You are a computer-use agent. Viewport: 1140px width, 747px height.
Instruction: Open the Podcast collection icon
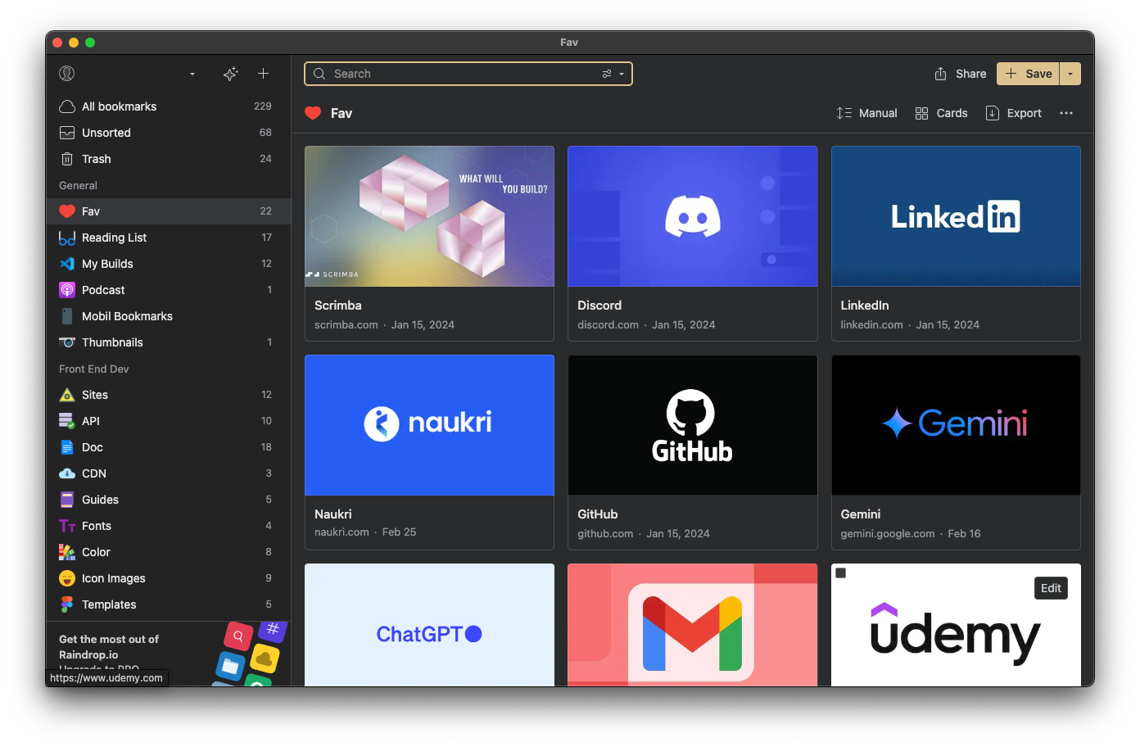(x=67, y=290)
